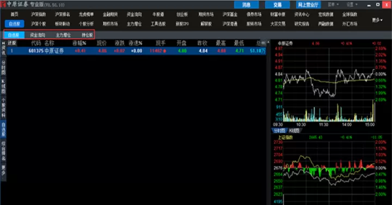This screenshot has height=205, width=392.
Task: Expand the 更多 dropdown in the top navigation
Action: [x=377, y=20]
